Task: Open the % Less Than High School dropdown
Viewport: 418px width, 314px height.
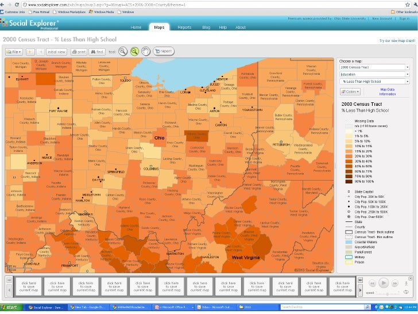Action: click(x=374, y=82)
